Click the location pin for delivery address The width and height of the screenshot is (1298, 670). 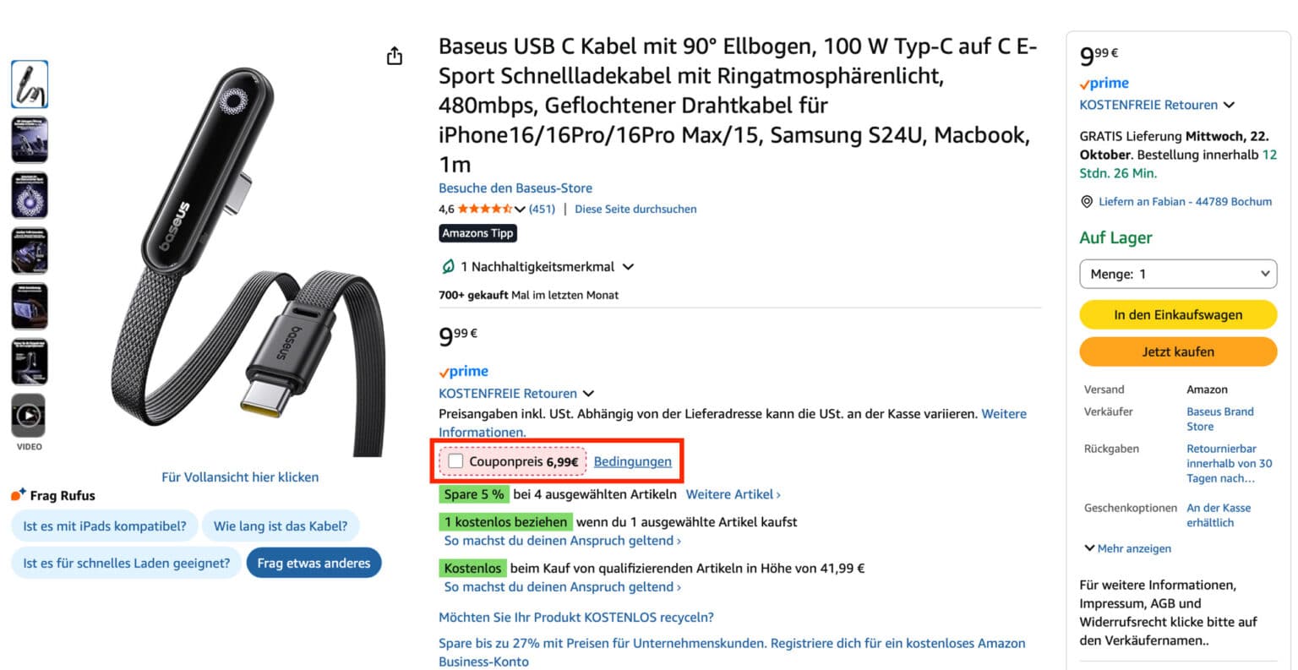point(1087,201)
